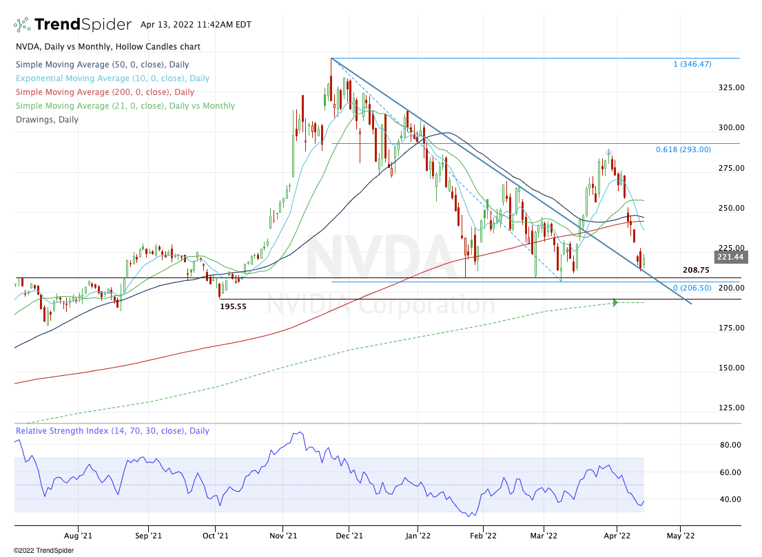Click the Fibonacci label '0 (206.50)'
The width and height of the screenshot is (762, 557).
point(692,288)
